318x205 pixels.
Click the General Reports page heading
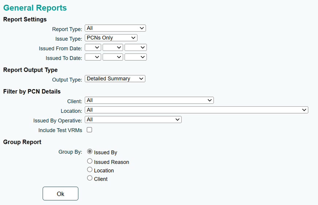pos(35,8)
